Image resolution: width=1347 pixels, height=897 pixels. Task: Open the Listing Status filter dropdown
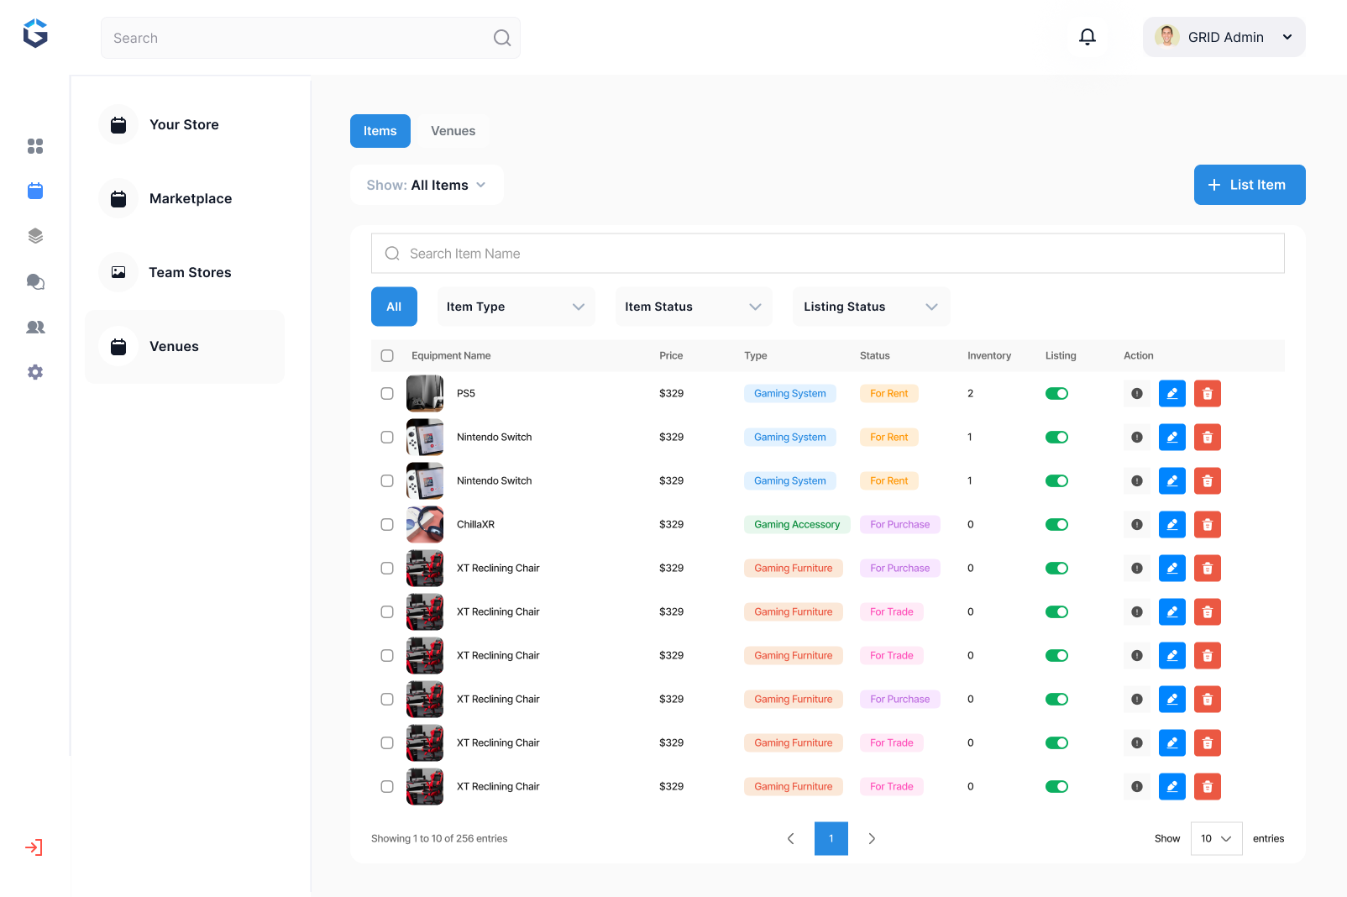(x=870, y=307)
